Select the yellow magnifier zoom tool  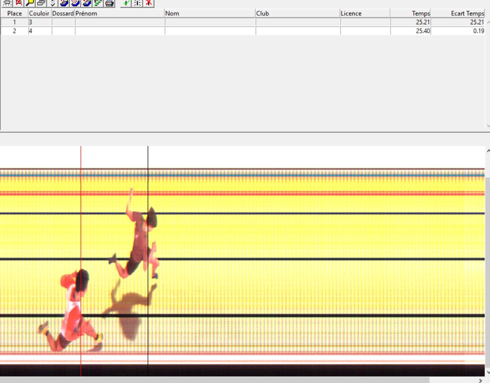[x=30, y=3]
